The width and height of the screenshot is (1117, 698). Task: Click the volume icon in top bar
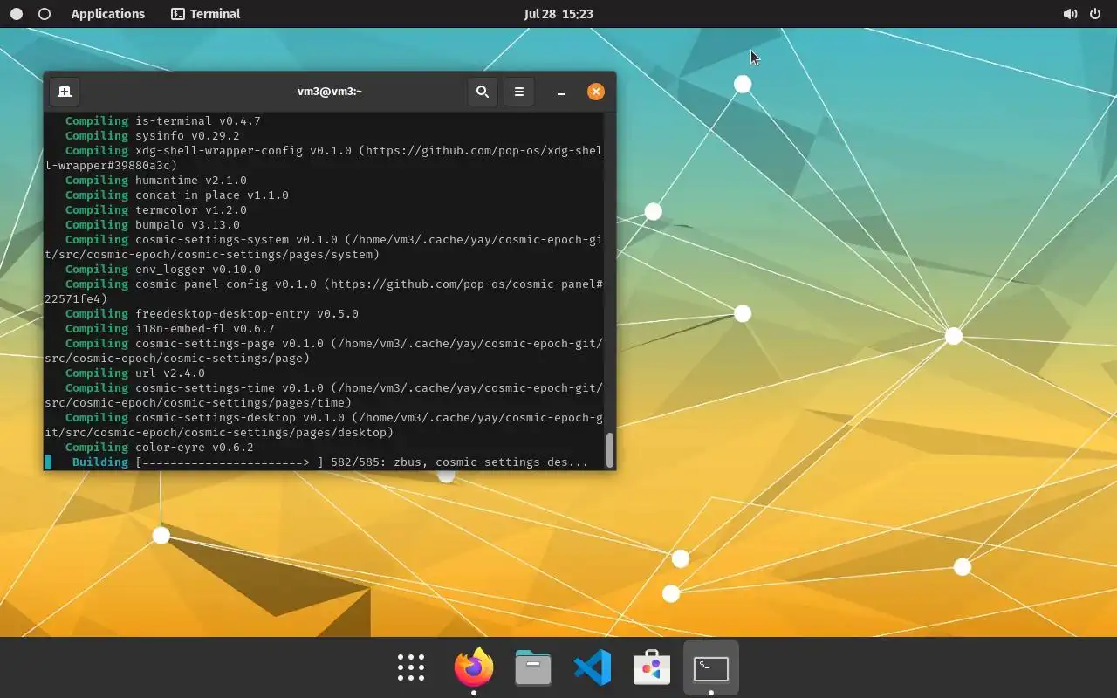[x=1070, y=14]
